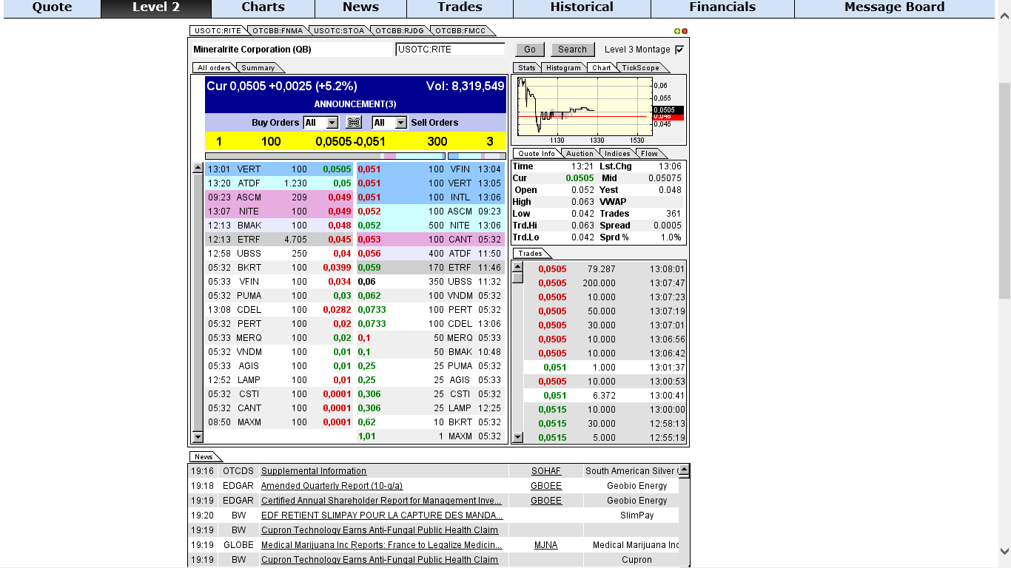This screenshot has height=568, width=1011.
Task: Open Amended Quarterly Report (10-q/a) news link
Action: point(332,486)
